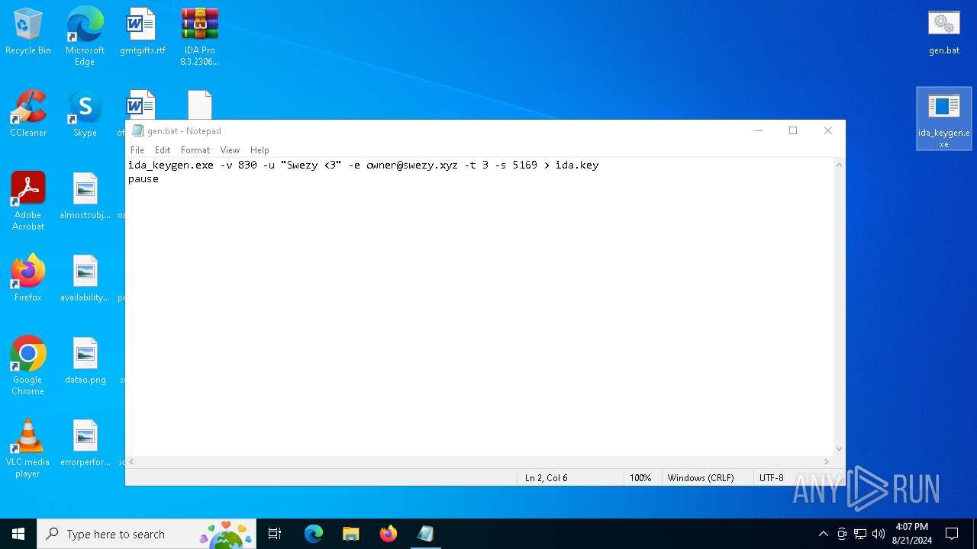This screenshot has width=977, height=549.
Task: Open the network icon in system tray
Action: pos(860,534)
